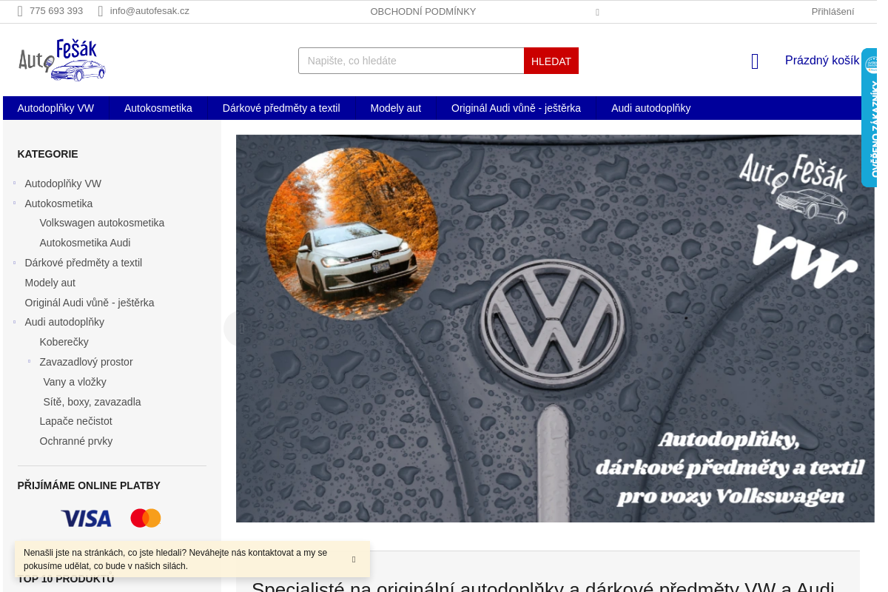Click the next slide arrow on the banner
Image resolution: width=888 pixels, height=592 pixels.
867,328
